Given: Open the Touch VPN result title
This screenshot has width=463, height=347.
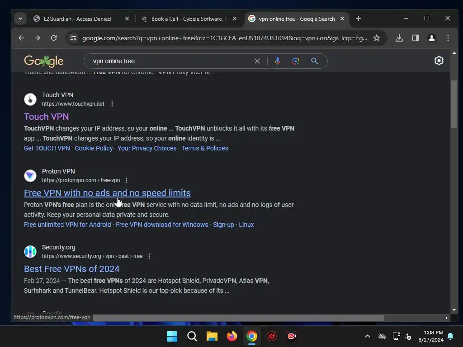Looking at the screenshot, I should (47, 117).
